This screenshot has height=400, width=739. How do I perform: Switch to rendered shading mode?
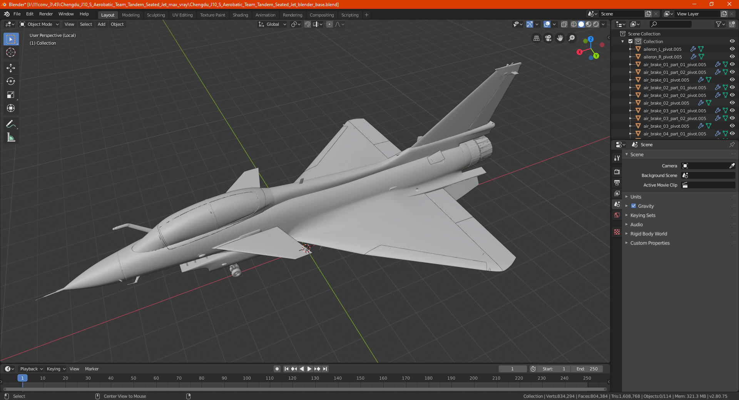click(596, 24)
